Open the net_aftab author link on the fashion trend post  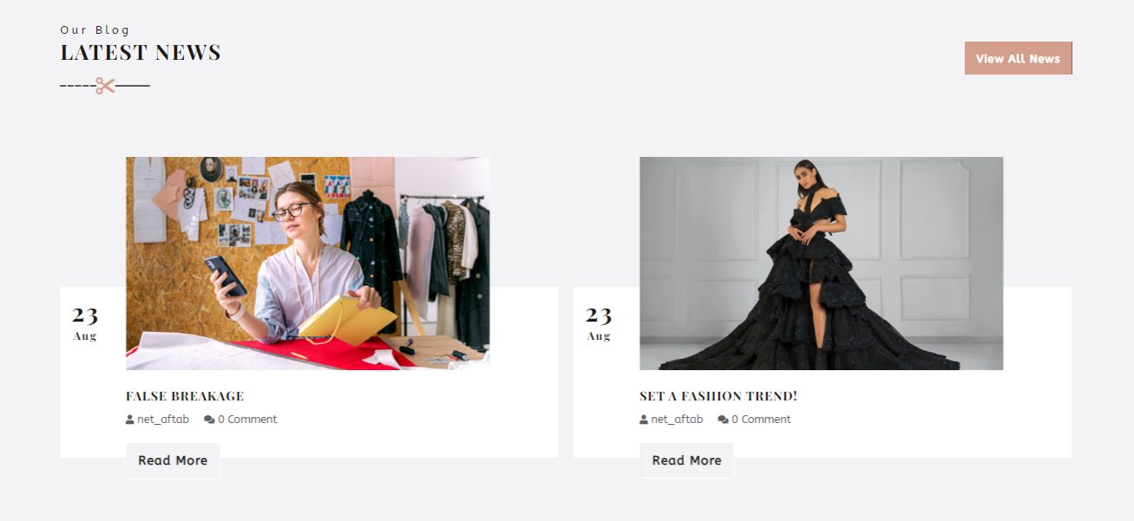[x=677, y=420]
